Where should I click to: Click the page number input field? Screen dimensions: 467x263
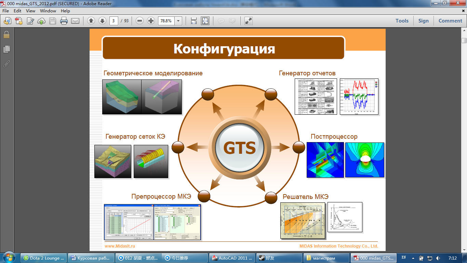[x=114, y=21]
